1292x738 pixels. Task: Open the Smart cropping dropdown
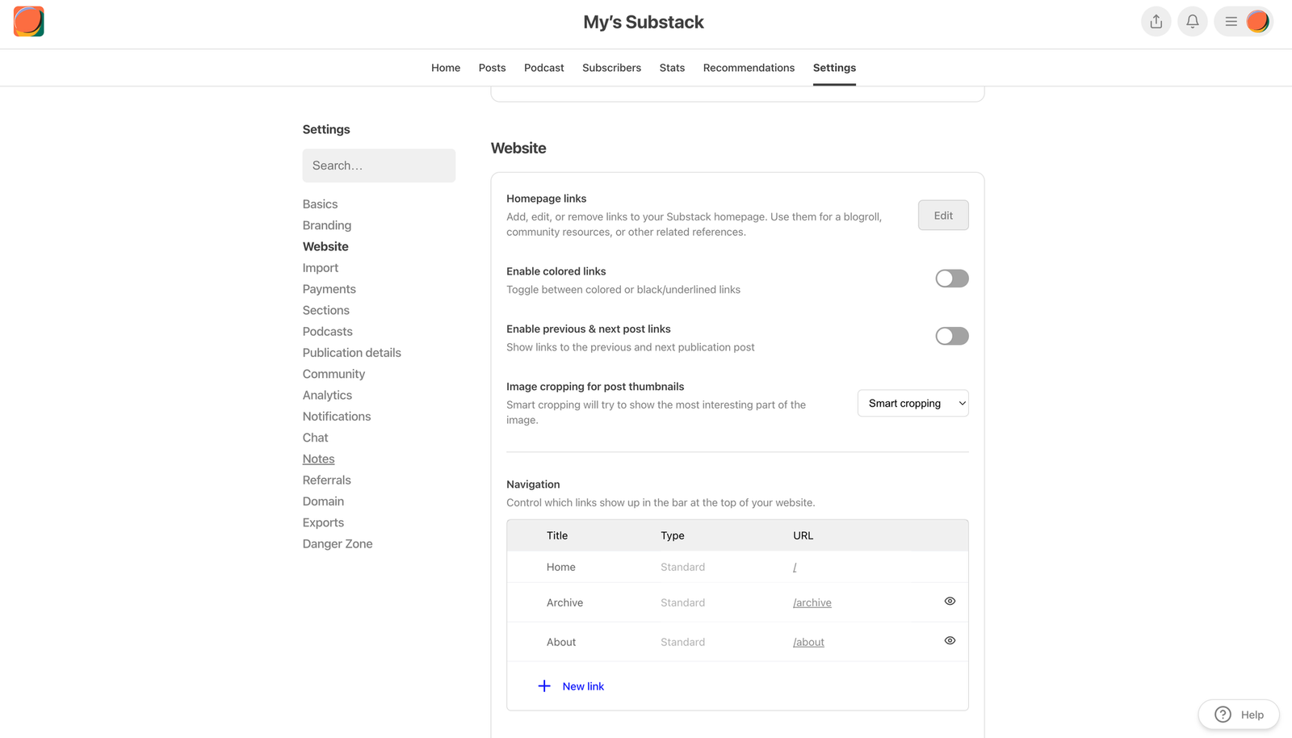912,403
